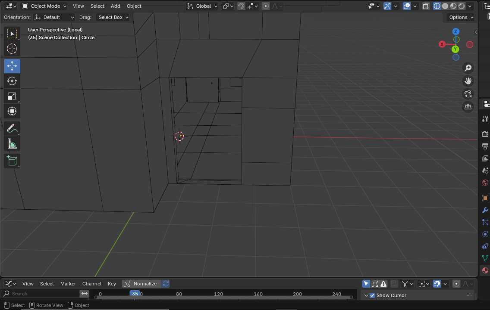Open the transform pivot point dropdown
This screenshot has height=310, width=490.
point(228,6)
